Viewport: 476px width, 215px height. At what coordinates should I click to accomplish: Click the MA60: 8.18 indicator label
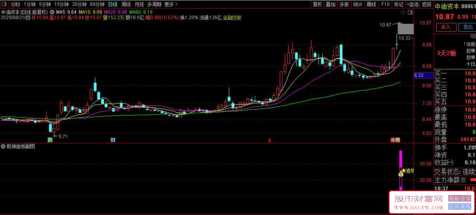(141, 12)
